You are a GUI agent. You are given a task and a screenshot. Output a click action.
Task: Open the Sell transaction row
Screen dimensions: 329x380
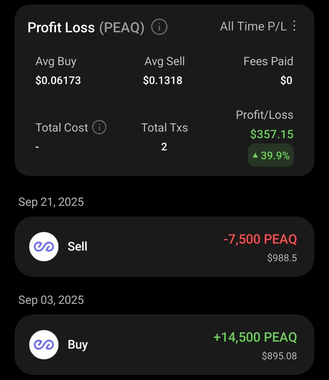pyautogui.click(x=164, y=247)
